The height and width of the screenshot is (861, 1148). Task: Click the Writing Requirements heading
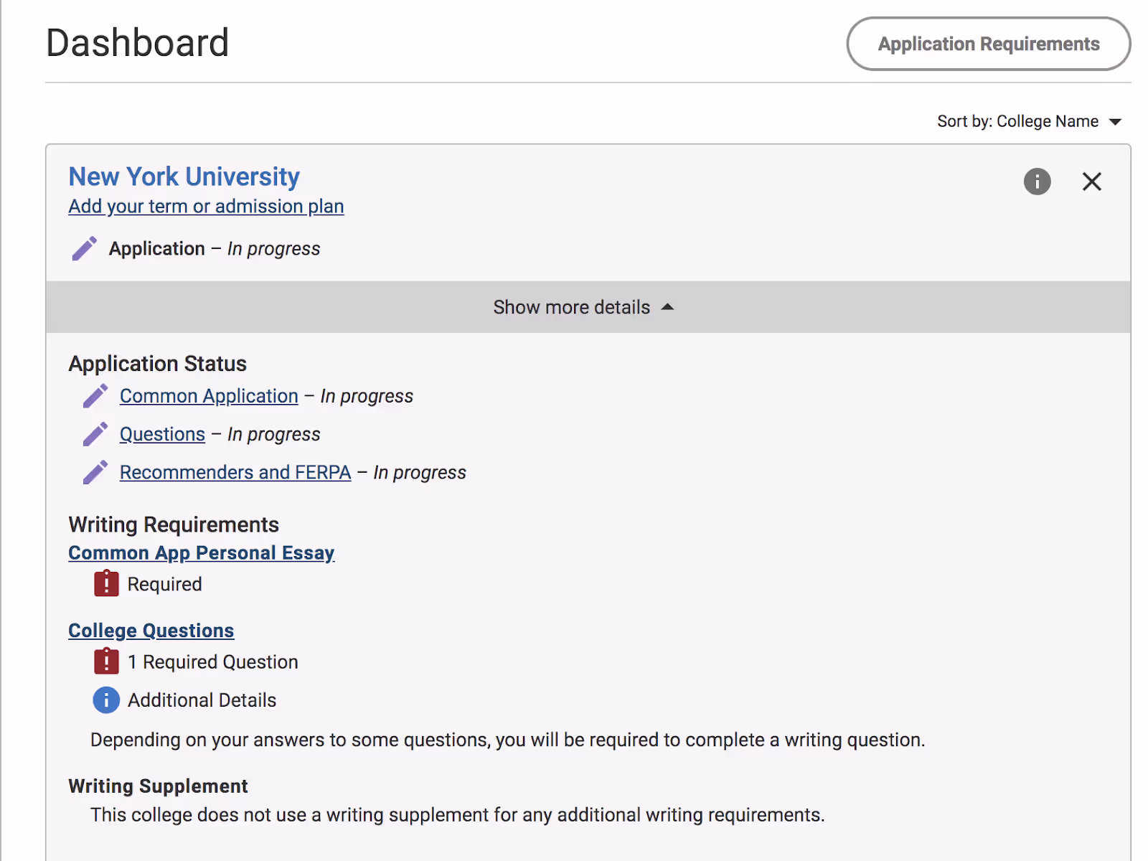point(174,524)
